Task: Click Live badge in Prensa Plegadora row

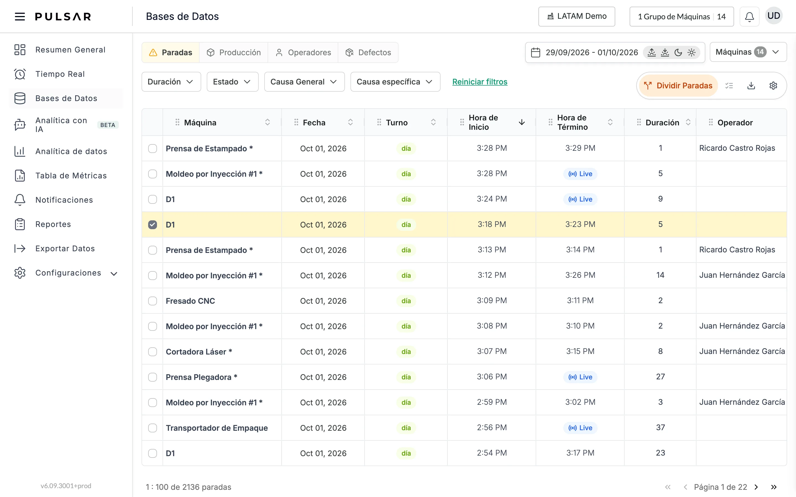Action: click(580, 377)
